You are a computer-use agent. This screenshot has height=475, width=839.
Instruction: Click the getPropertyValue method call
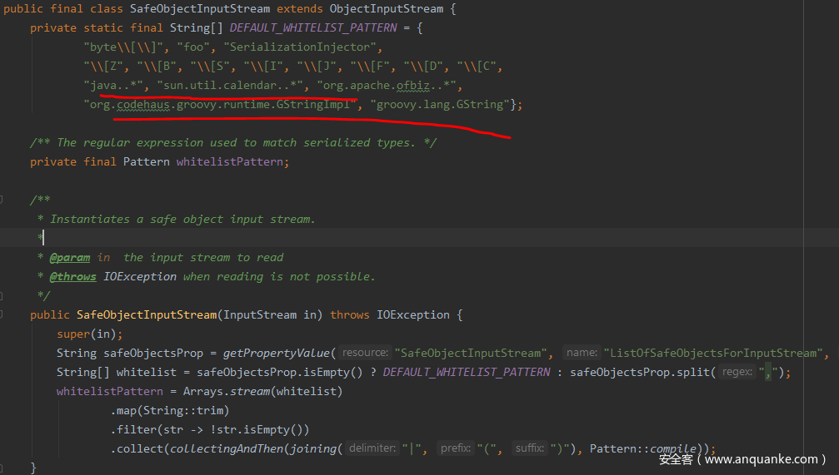click(276, 354)
